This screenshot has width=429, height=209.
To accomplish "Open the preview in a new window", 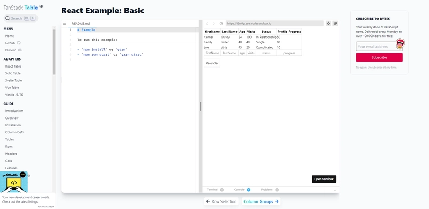I will click(x=336, y=24).
